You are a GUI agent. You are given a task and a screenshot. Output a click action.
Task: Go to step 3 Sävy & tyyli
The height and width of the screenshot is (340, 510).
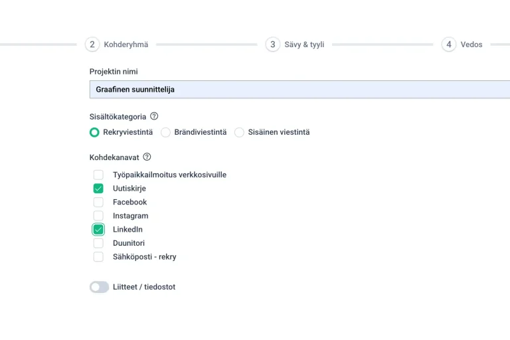(304, 44)
